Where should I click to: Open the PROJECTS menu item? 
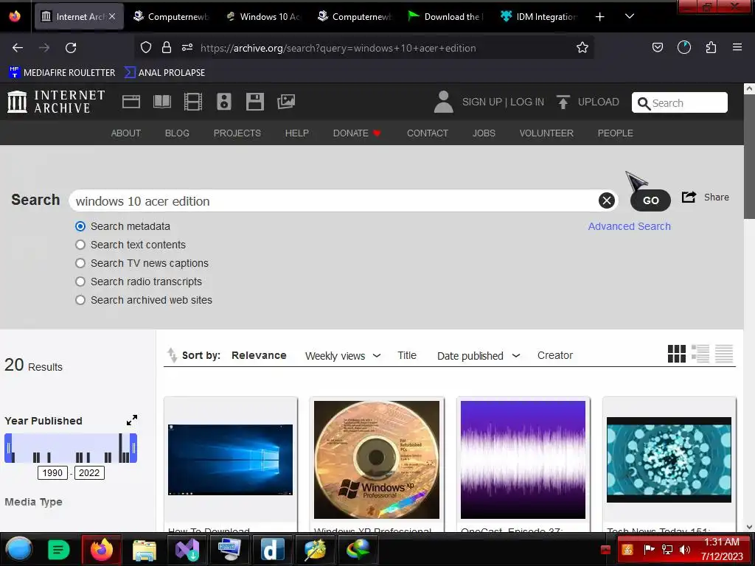[237, 133]
